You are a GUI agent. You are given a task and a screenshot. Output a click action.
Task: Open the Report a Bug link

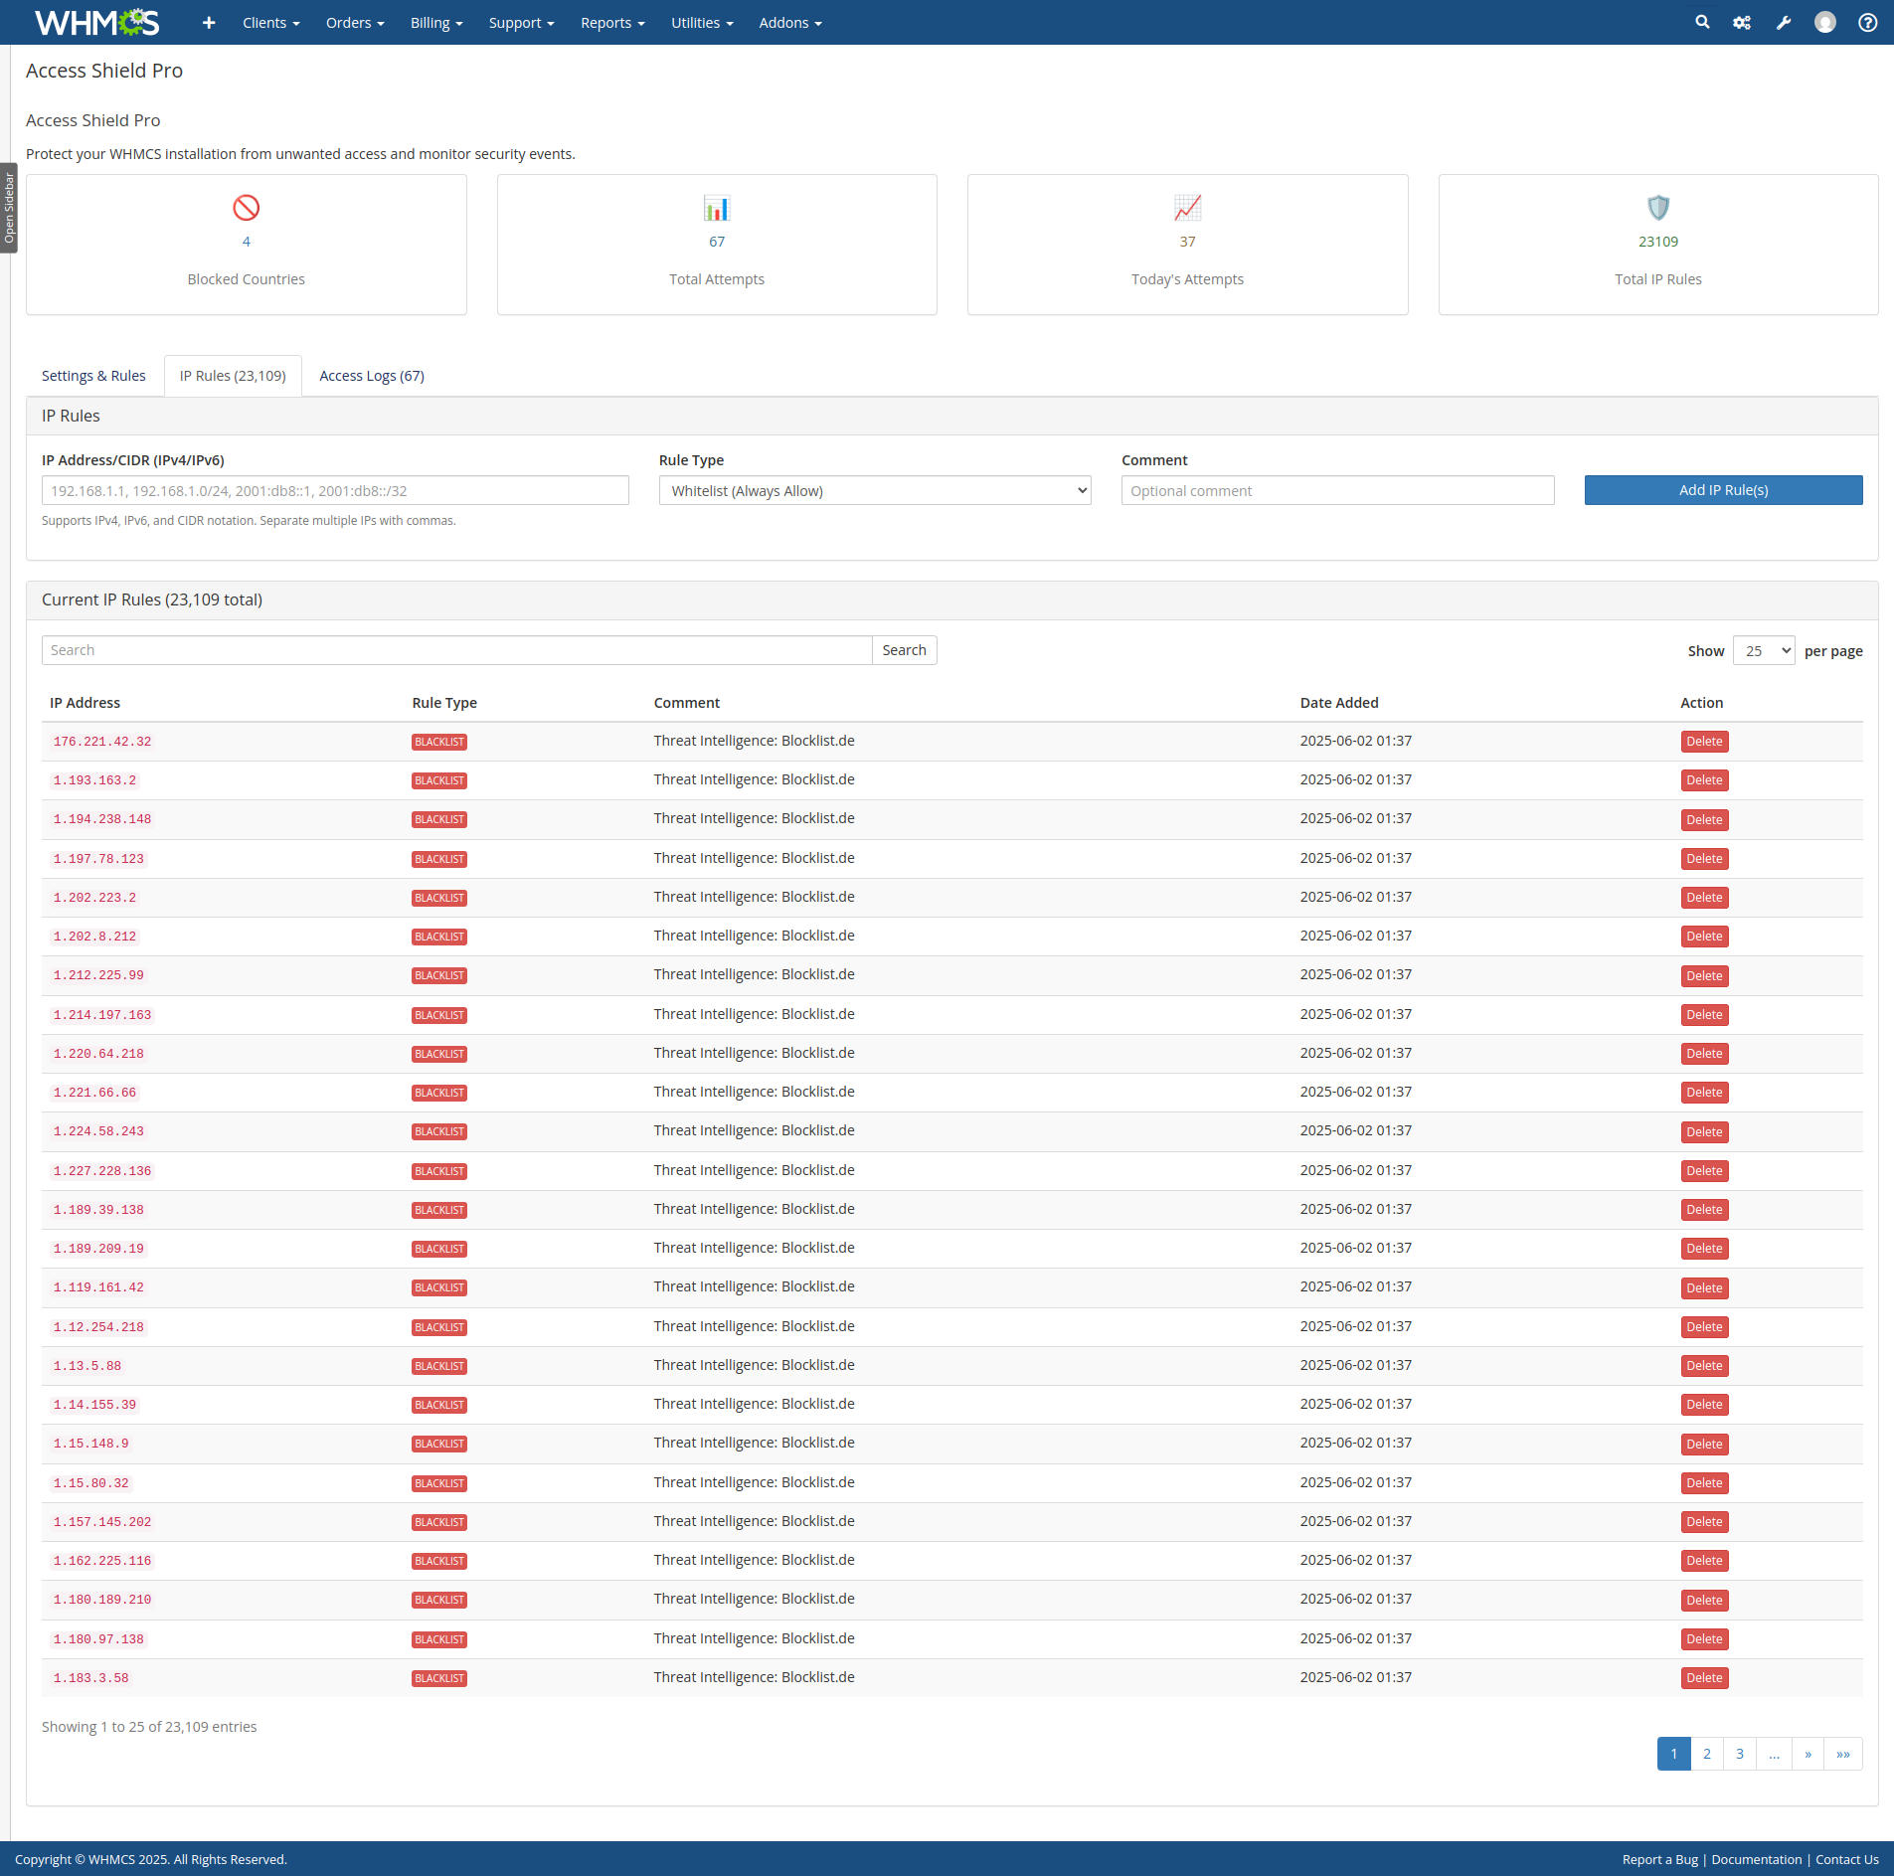[x=1660, y=1859]
